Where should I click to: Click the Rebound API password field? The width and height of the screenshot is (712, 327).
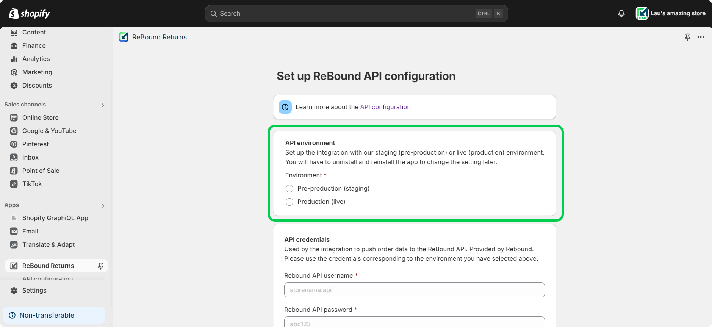tap(415, 322)
